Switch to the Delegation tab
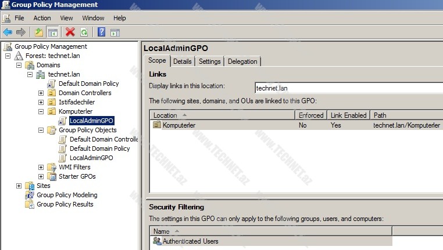The width and height of the screenshot is (443, 250). pos(242,61)
